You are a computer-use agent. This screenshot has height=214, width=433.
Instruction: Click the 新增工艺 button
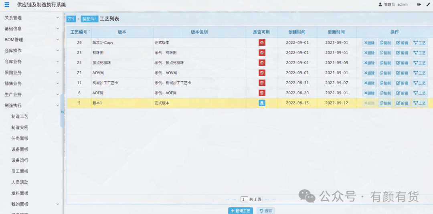[x=241, y=211]
